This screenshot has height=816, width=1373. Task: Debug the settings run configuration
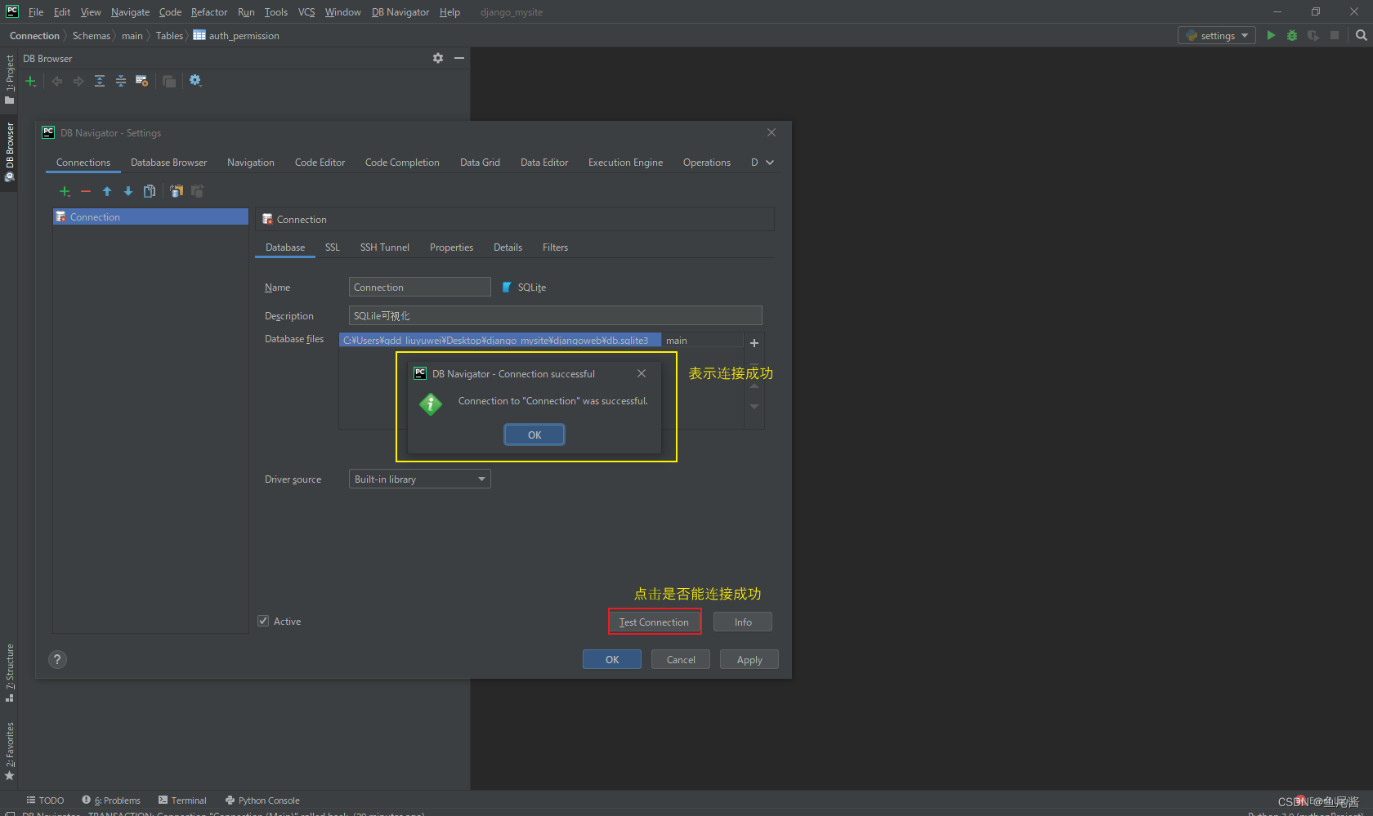1292,35
